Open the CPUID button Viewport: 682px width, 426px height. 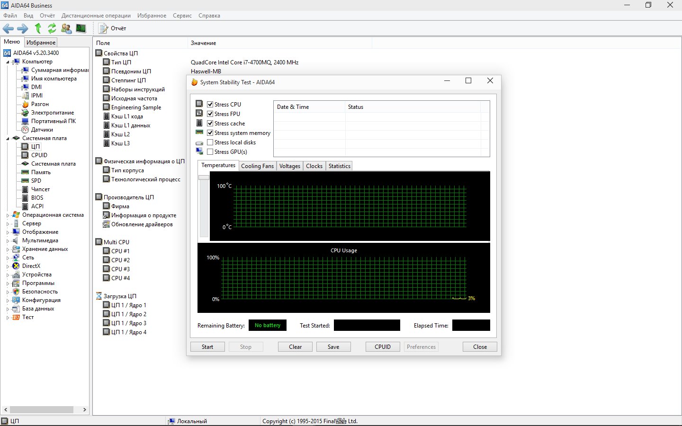[x=383, y=347]
